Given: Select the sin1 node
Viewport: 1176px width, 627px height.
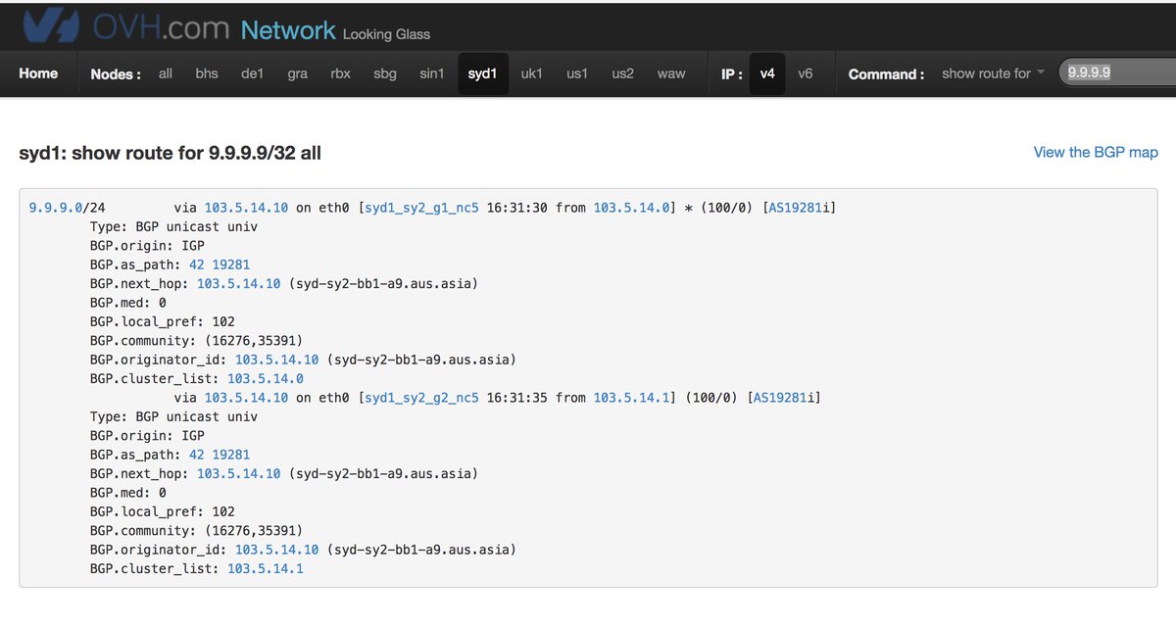Looking at the screenshot, I should [431, 73].
